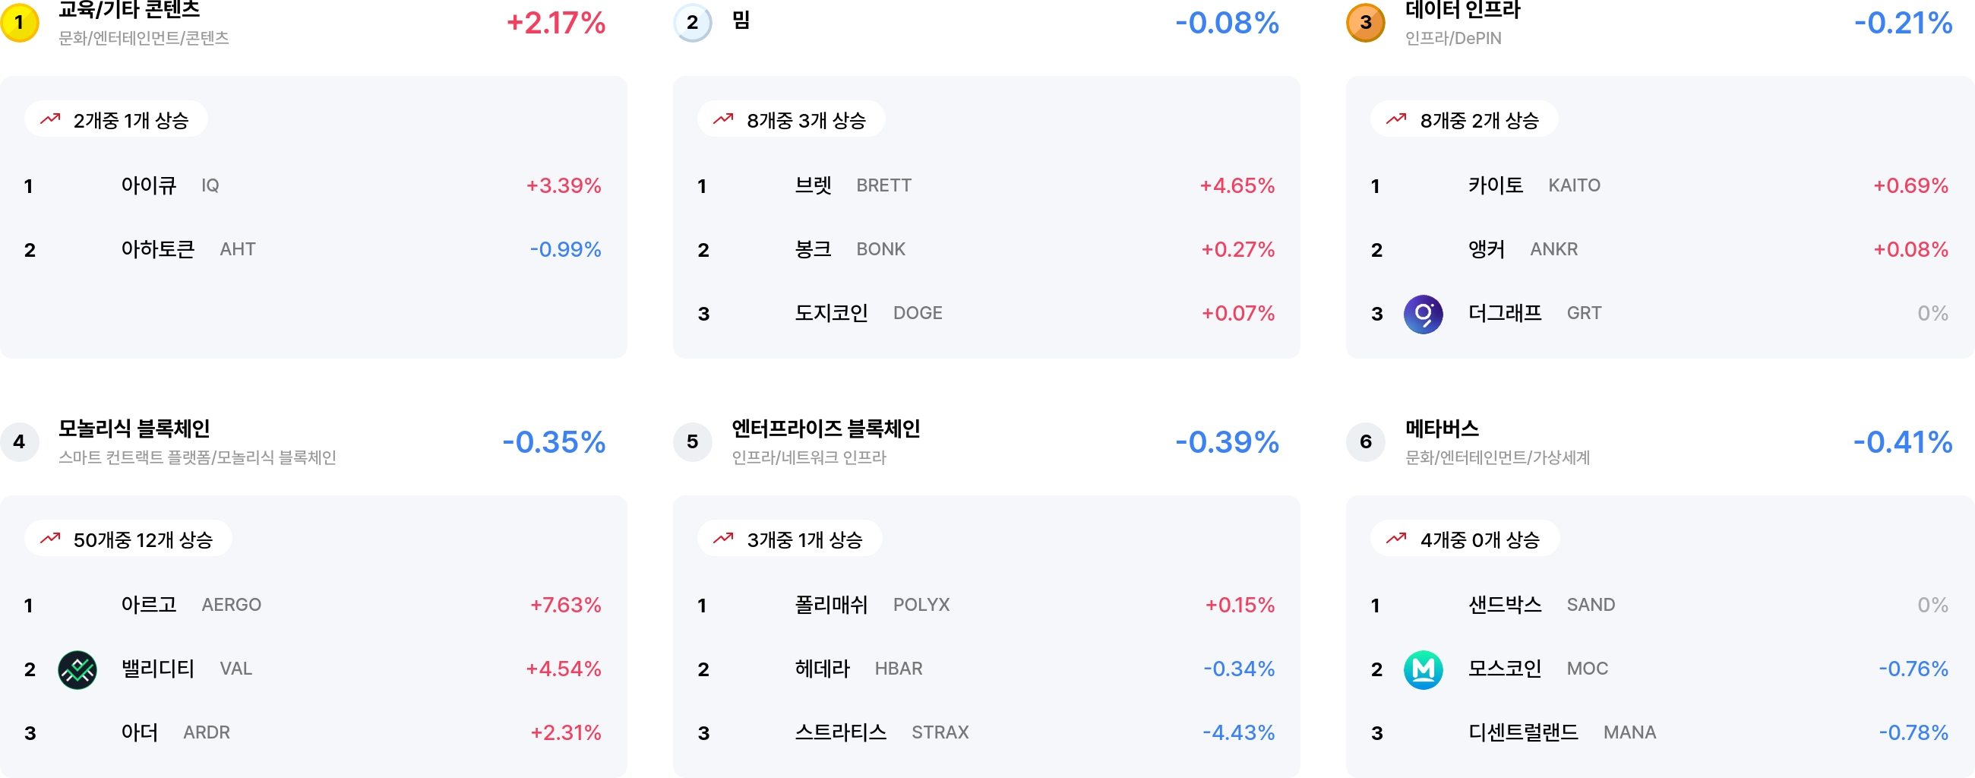Screen dimensions: 1975x778
Task: Select the 스트라티스 STRAX row
Action: 986,732
